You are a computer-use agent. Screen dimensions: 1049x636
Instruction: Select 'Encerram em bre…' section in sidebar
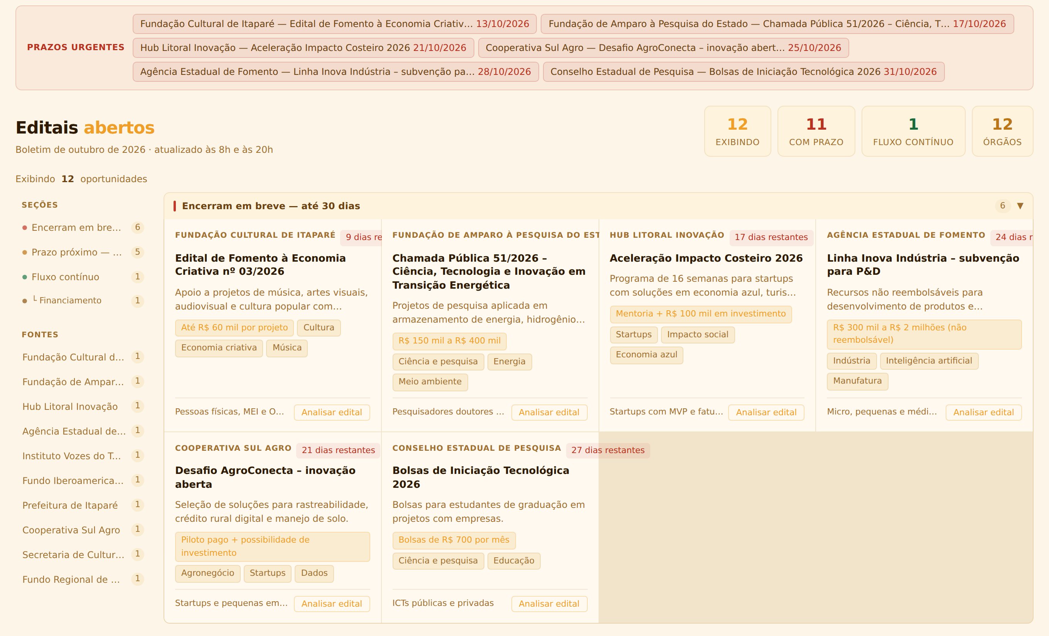point(83,227)
